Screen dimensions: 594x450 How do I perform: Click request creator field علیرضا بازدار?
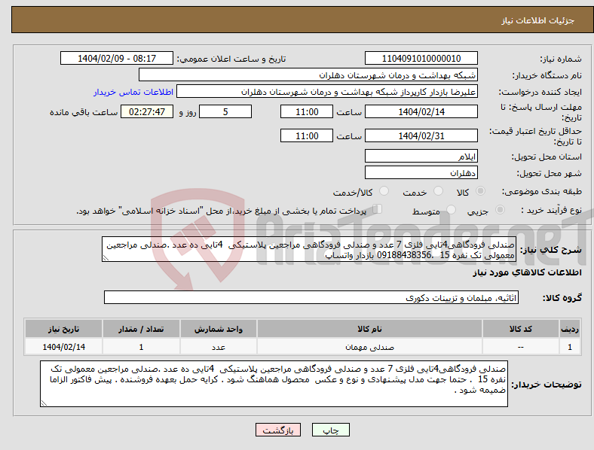pyautogui.click(x=327, y=92)
